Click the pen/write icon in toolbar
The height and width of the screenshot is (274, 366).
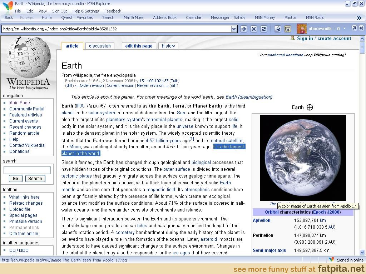277,29
